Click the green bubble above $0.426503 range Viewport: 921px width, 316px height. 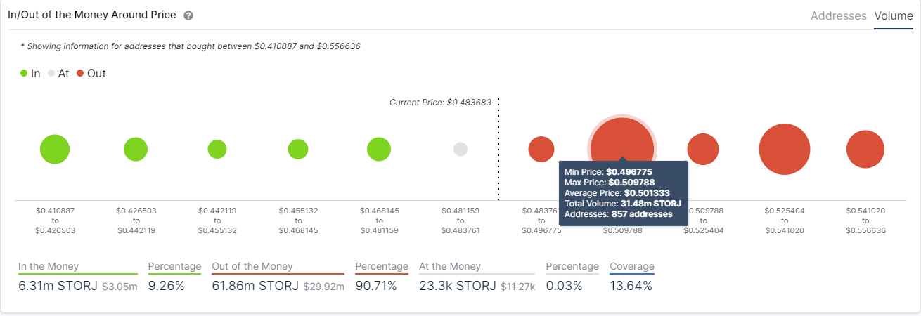pyautogui.click(x=136, y=149)
